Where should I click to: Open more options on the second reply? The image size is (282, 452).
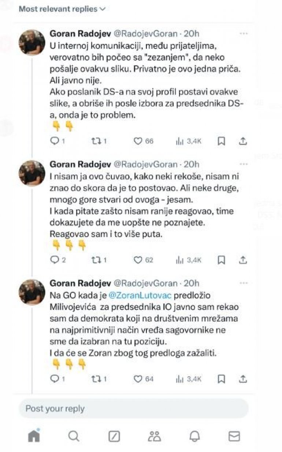[x=244, y=164]
